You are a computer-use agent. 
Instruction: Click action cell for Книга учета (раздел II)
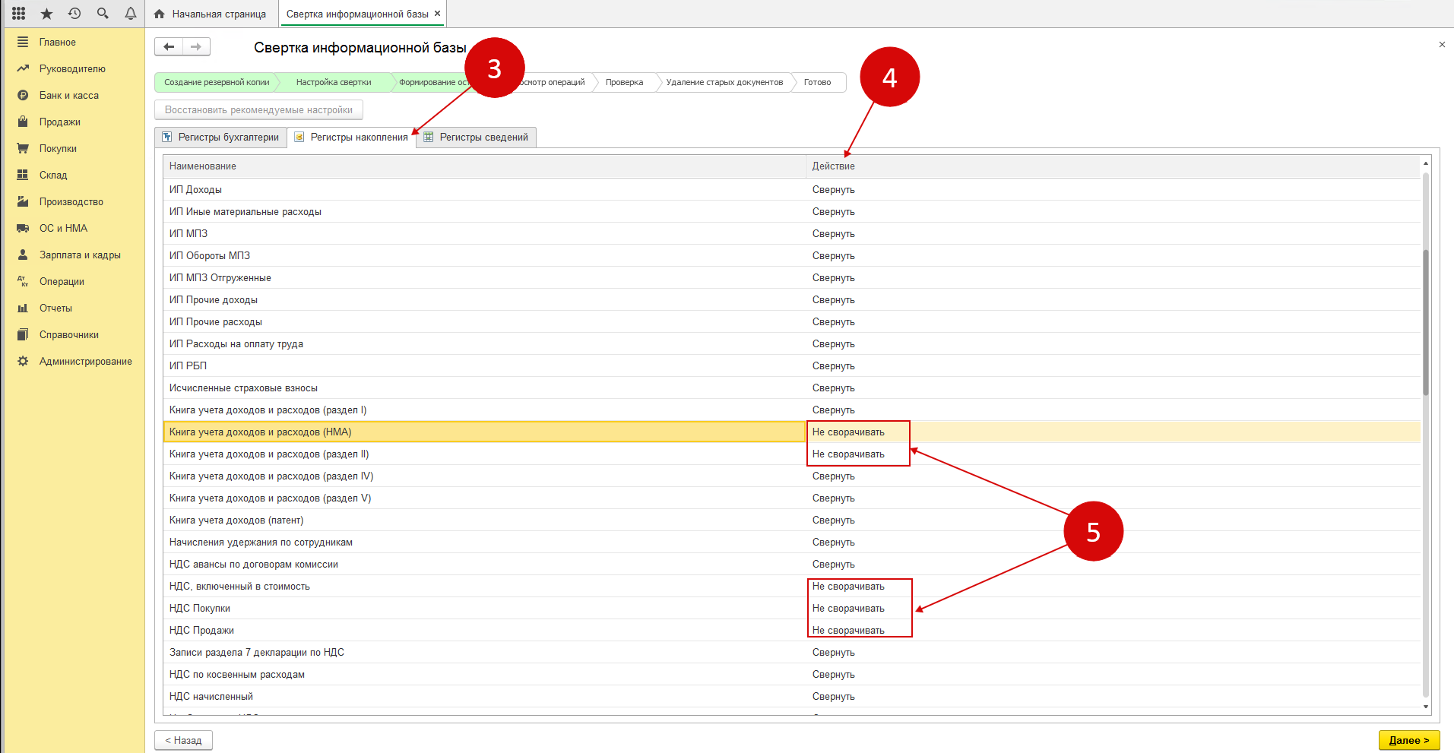[x=1113, y=454]
